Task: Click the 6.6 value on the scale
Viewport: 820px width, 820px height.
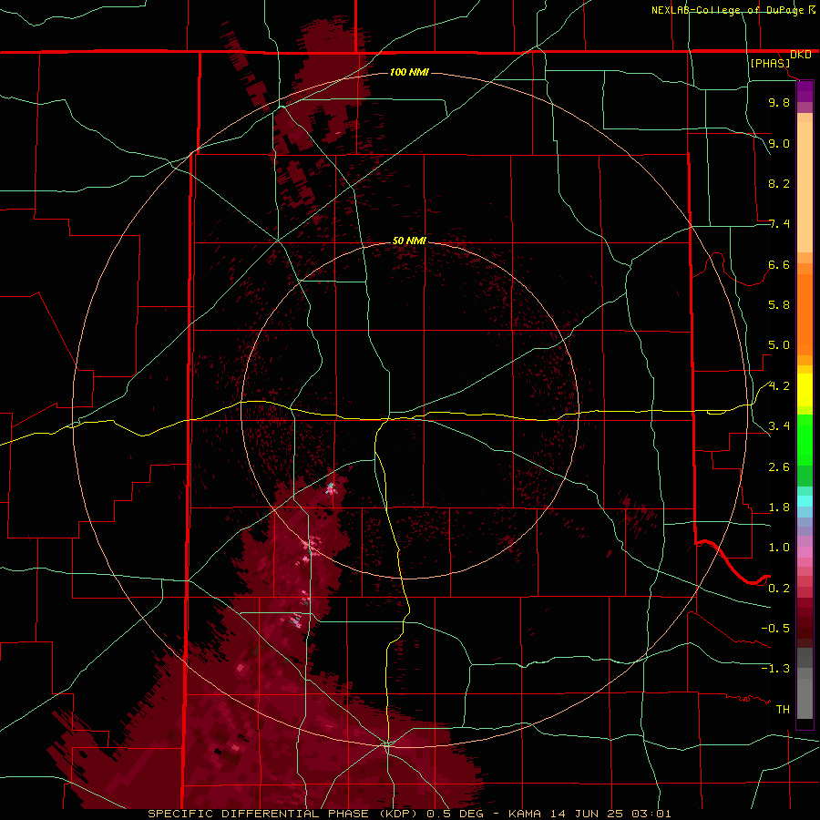Action: 779,264
